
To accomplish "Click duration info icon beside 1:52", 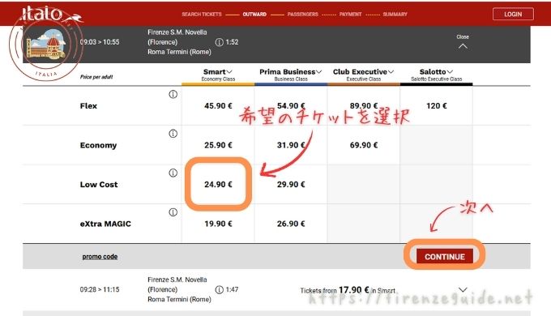I will click(x=219, y=42).
